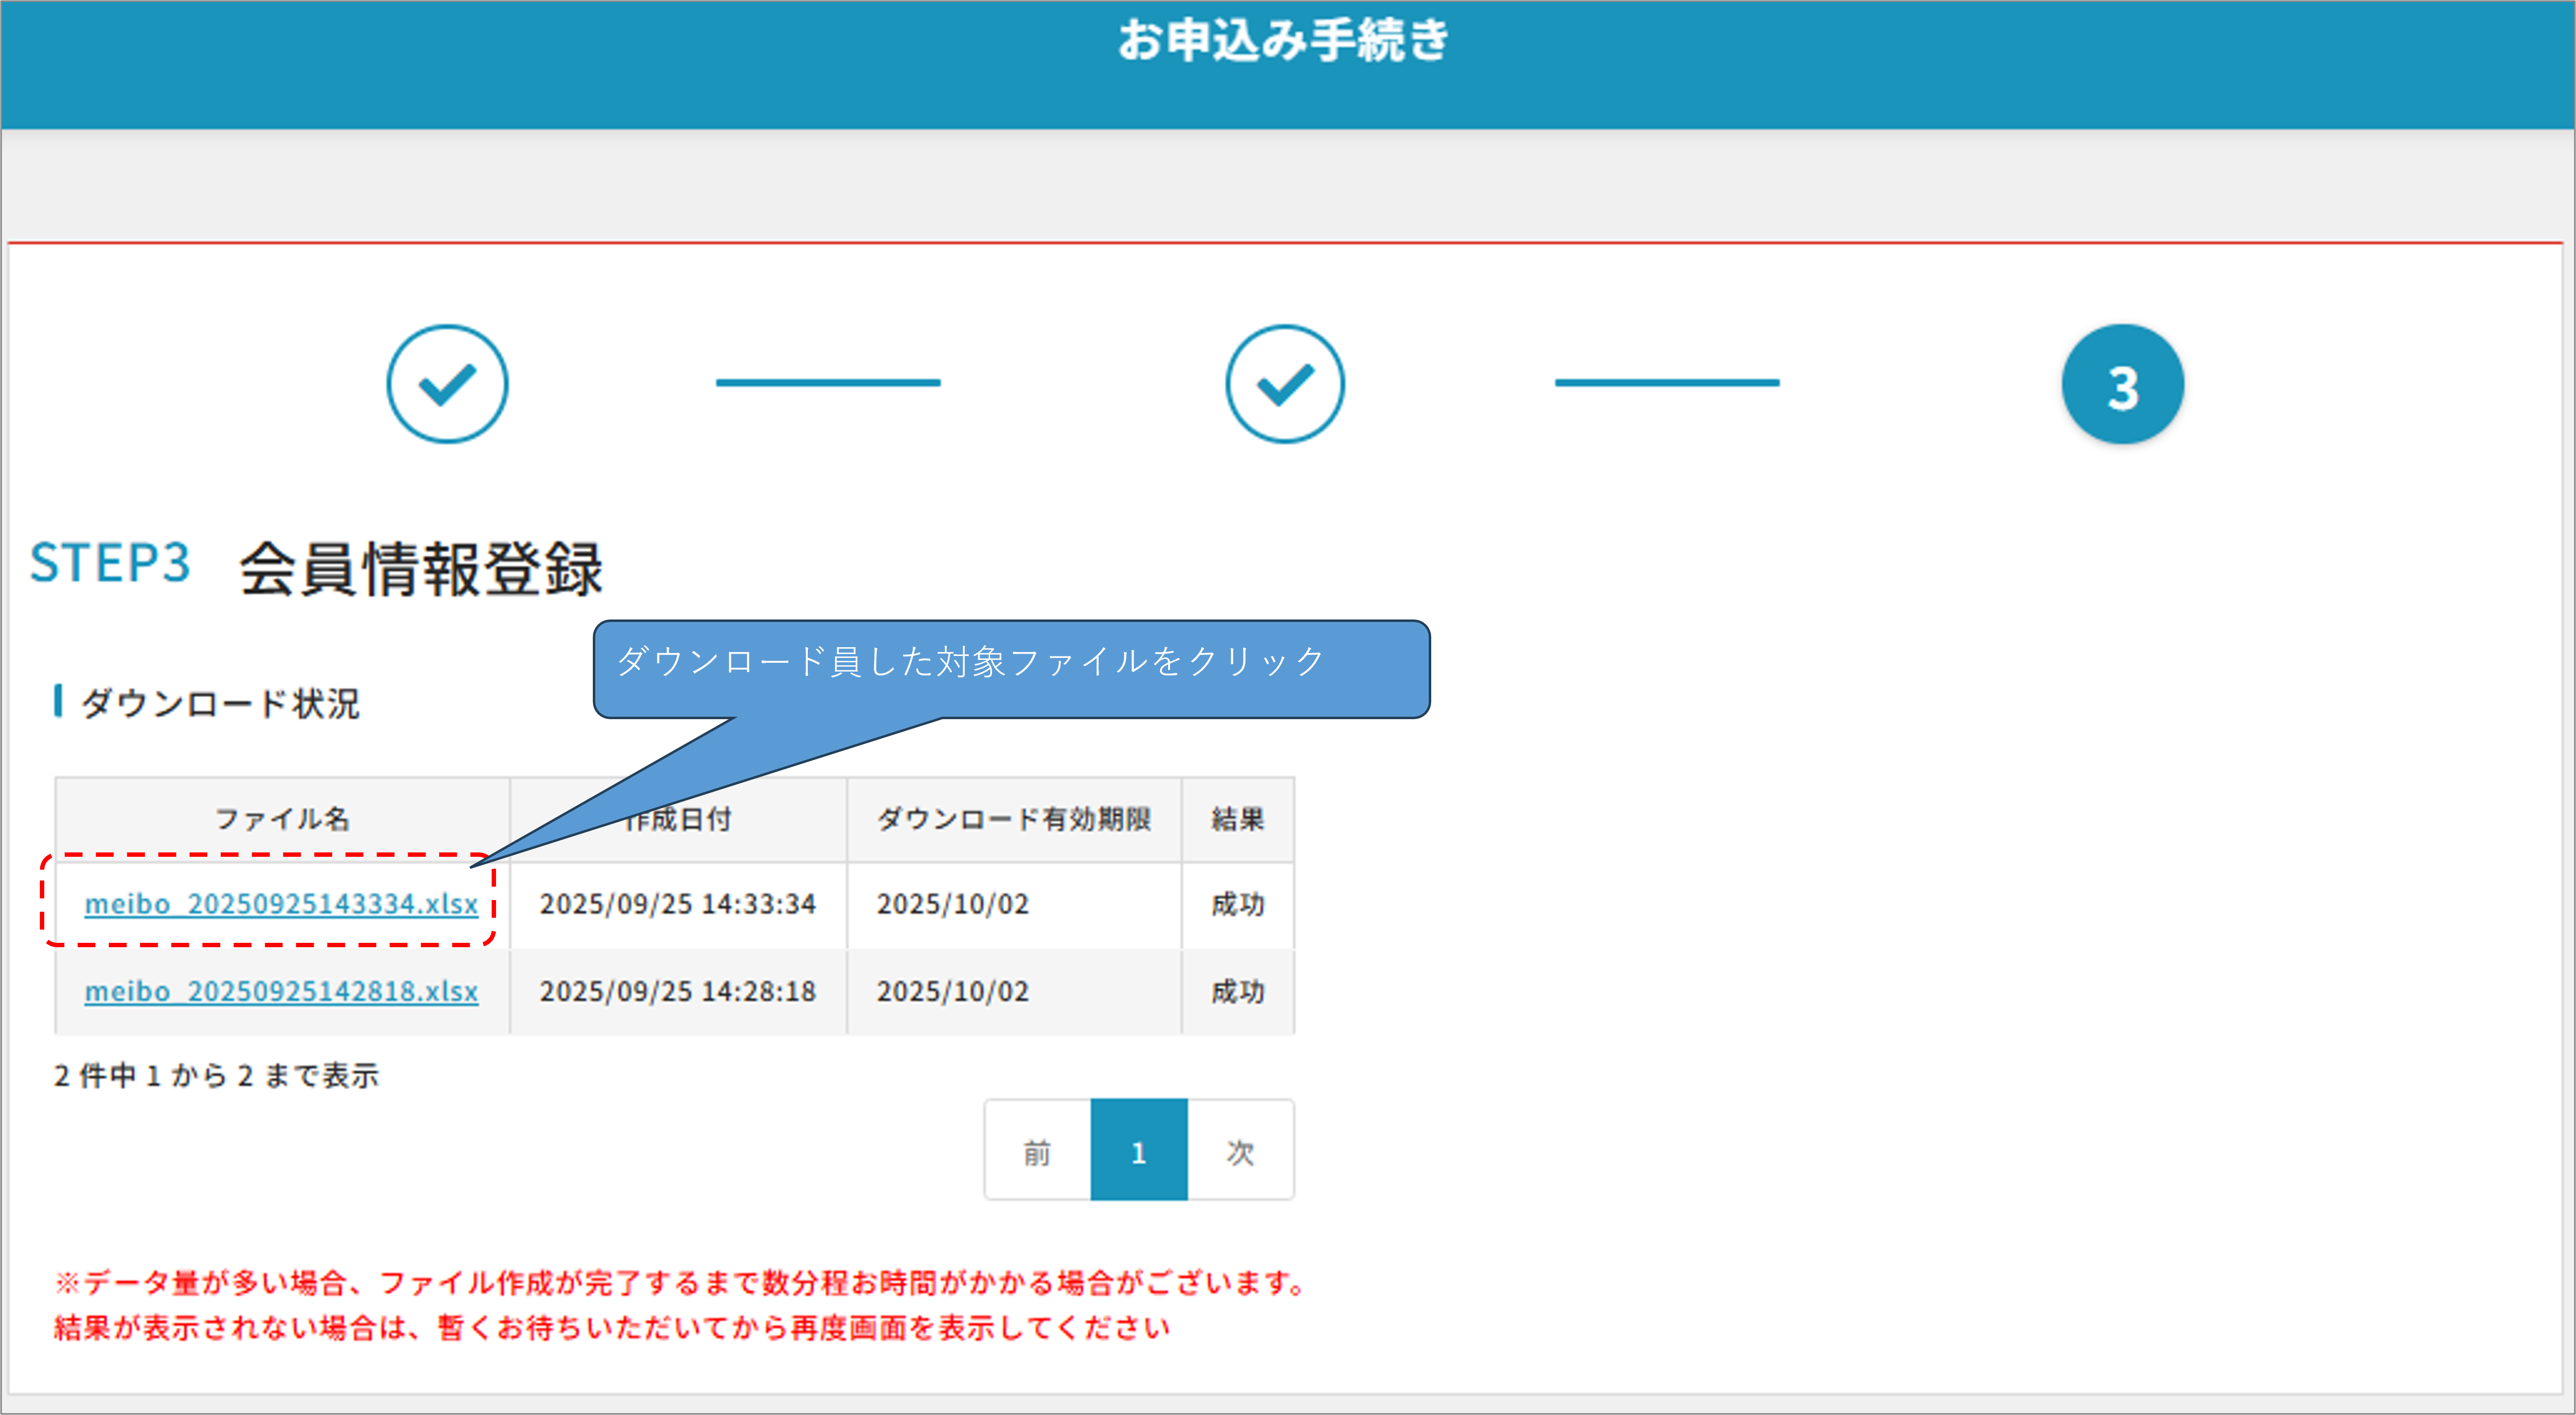Click the STEP3 会員情報登録 heading
The width and height of the screenshot is (2576, 1415).
[x=316, y=567]
